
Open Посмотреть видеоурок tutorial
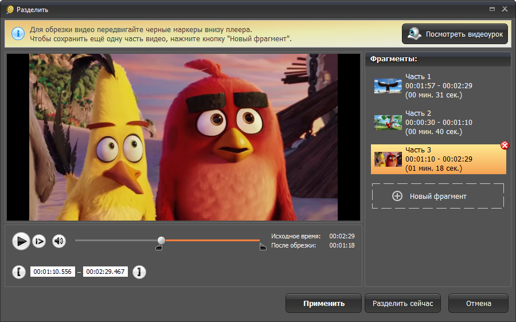coord(455,34)
